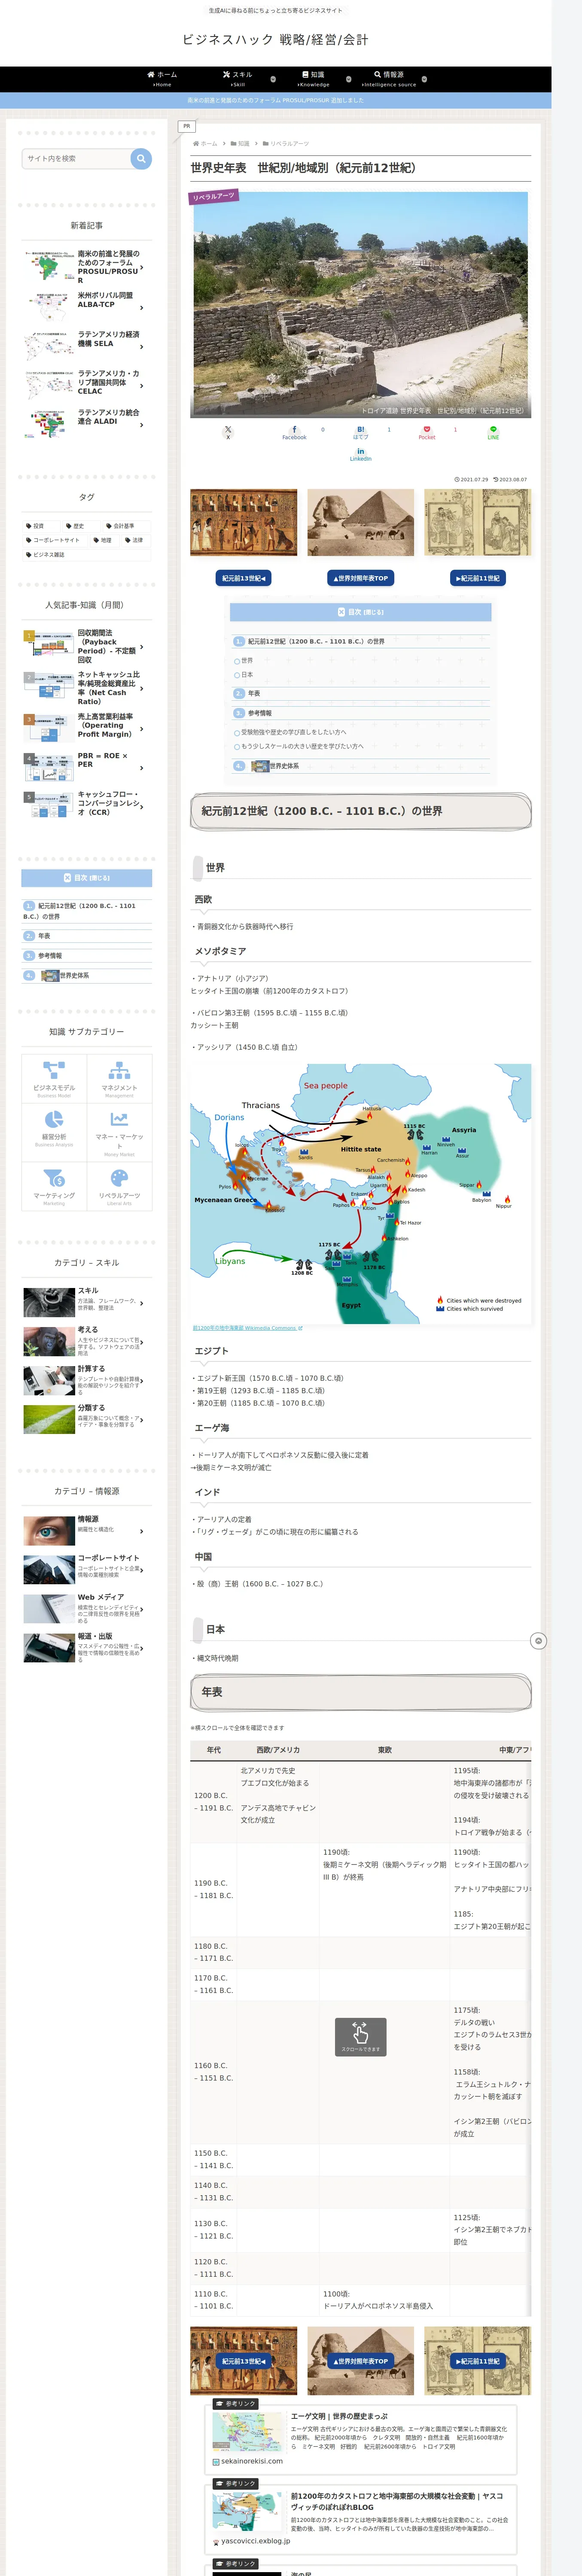Image resolution: width=582 pixels, height=2576 pixels.
Task: Click table header 西欧/アメリカ
Action: 278,1750
